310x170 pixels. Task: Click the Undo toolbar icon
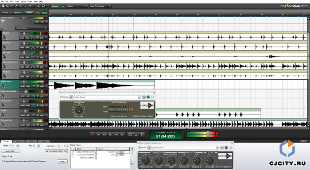tap(30, 6)
